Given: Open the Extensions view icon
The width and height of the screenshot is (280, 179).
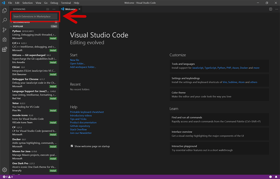Looking at the screenshot, I should [x=4, y=49].
